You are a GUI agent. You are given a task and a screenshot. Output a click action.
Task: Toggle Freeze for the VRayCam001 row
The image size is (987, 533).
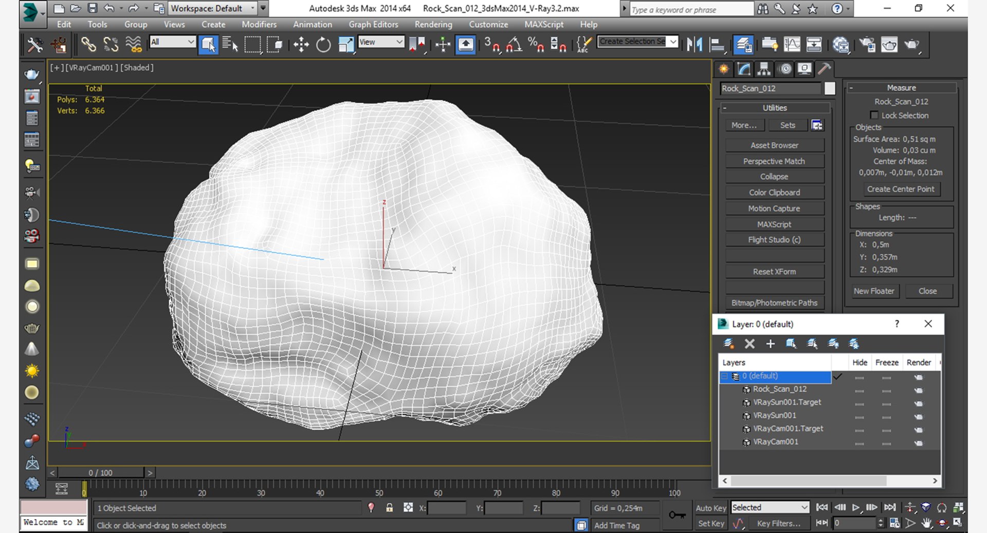click(x=886, y=443)
